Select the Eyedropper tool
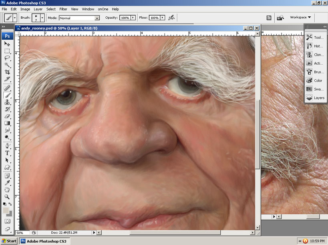The height and width of the screenshot is (245, 328). point(7,183)
